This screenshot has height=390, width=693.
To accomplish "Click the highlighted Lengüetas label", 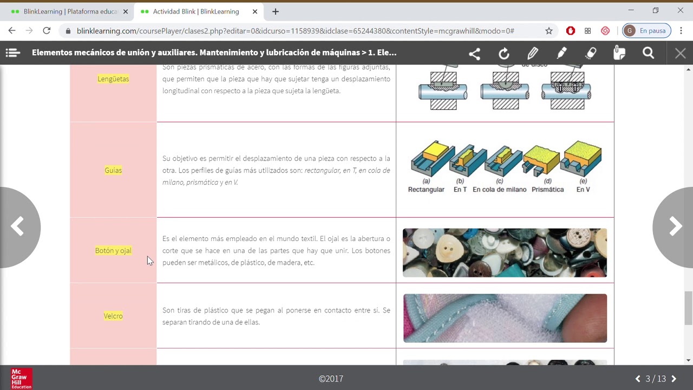I will click(x=113, y=79).
